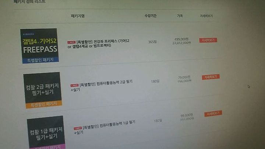Click the 가격 column header
The height and width of the screenshot is (149, 265).
[180, 16]
